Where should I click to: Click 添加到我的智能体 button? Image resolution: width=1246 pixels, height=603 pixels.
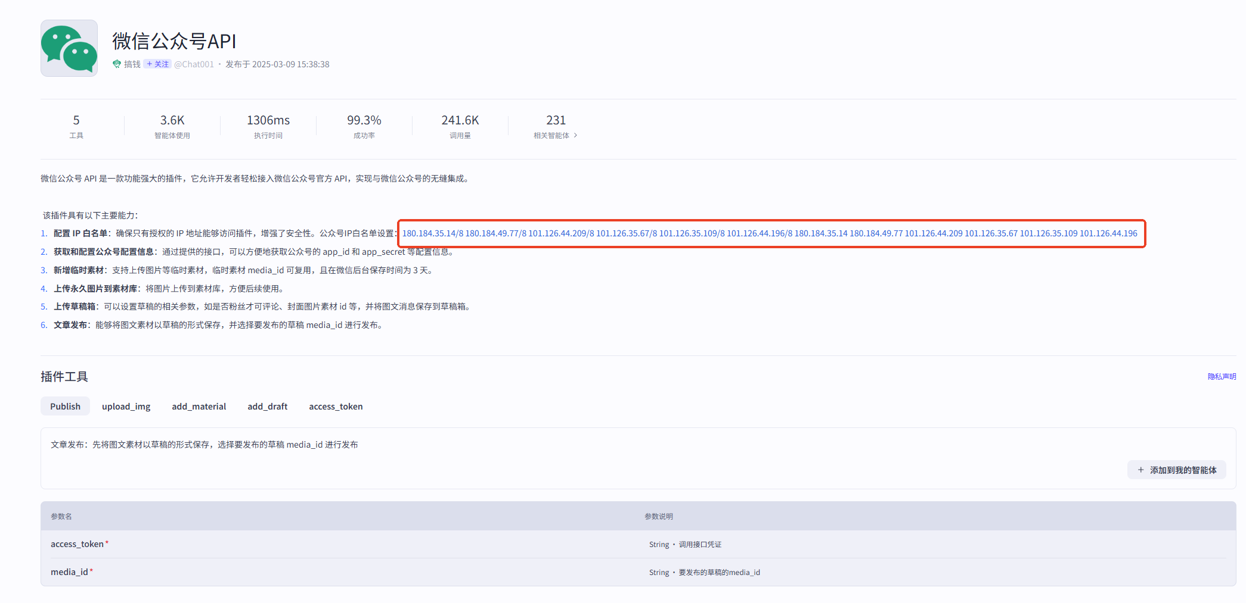1177,470
